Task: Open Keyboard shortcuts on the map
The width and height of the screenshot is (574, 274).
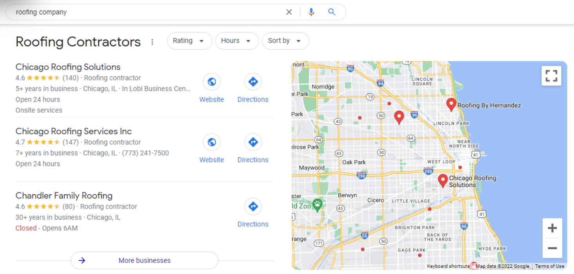Action: coord(448,266)
